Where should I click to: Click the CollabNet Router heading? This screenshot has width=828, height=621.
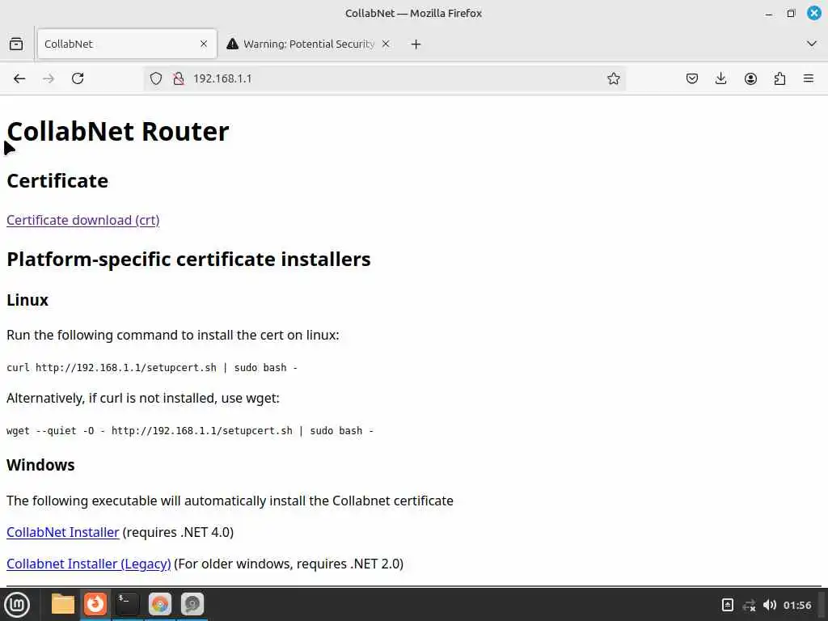[118, 132]
